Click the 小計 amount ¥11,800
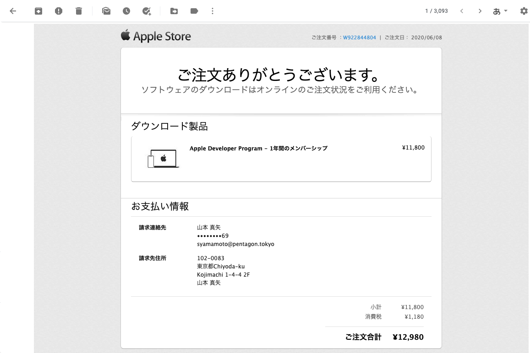 point(412,307)
